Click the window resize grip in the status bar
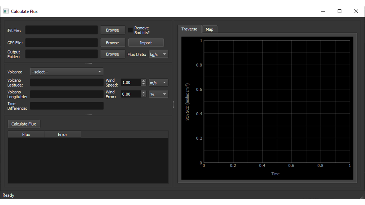This screenshot has width=365, height=205. coord(362,197)
